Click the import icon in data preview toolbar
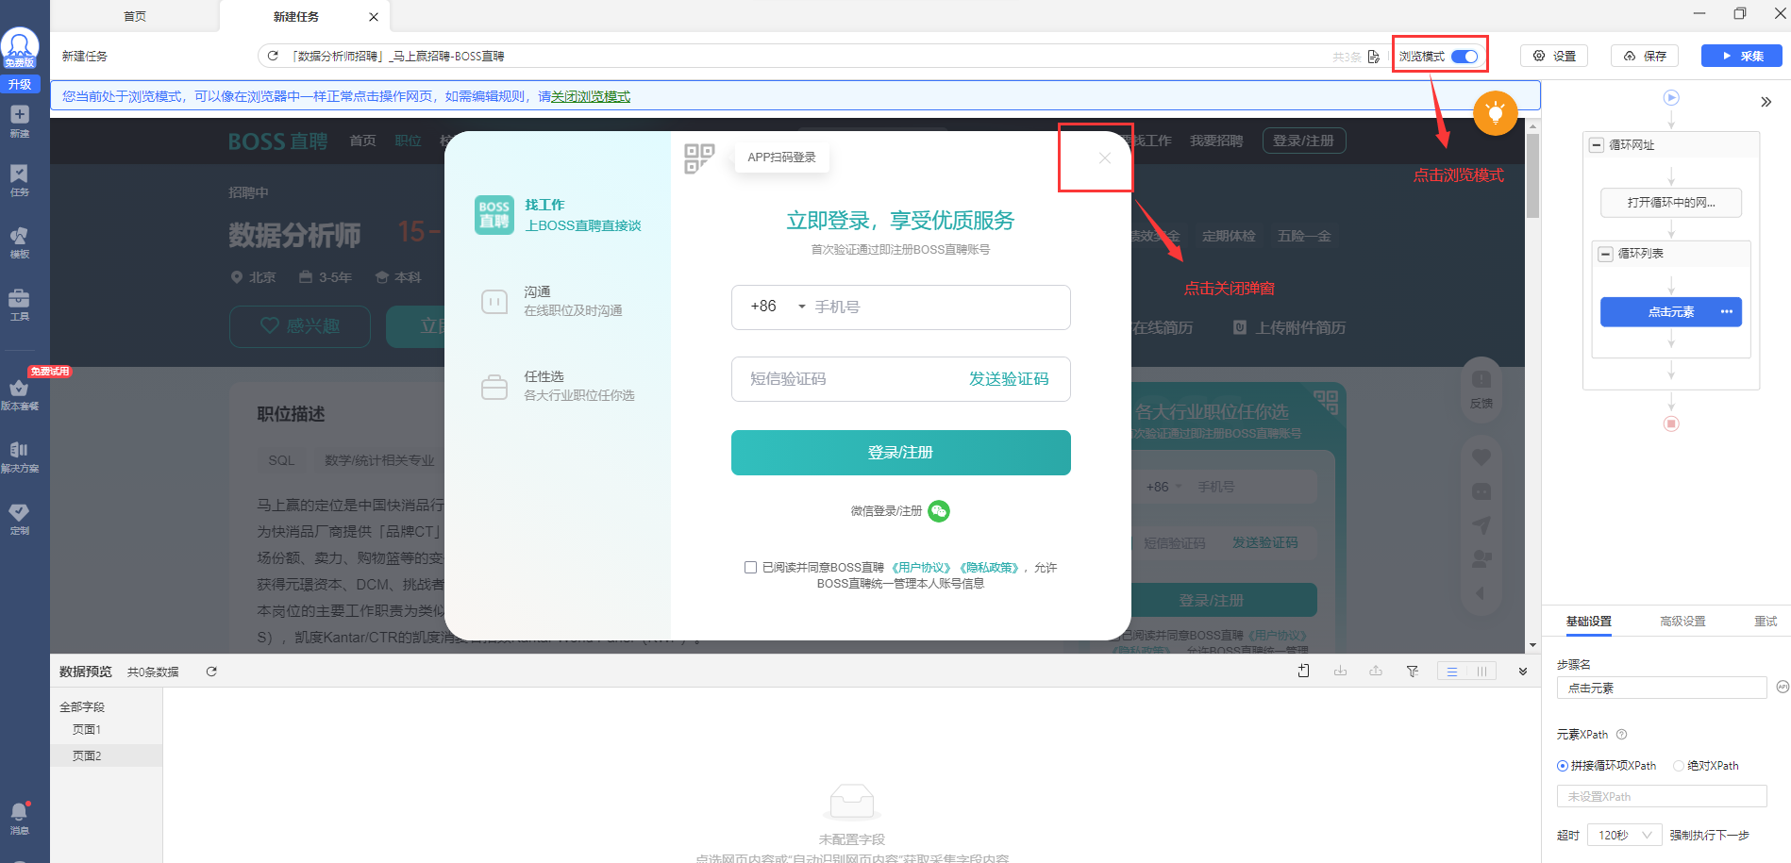 1340,671
